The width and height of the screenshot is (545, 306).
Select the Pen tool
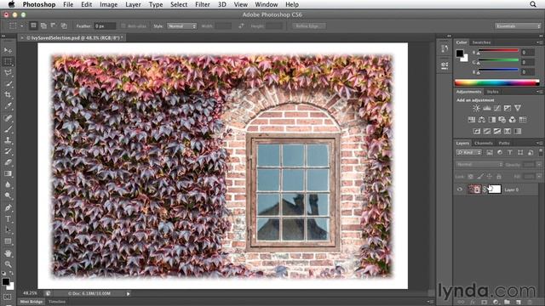tap(8, 207)
